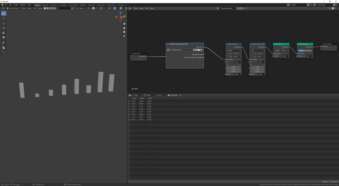339x186 pixels.
Task: Toggle the camera view icon
Action: pyautogui.click(x=124, y=32)
